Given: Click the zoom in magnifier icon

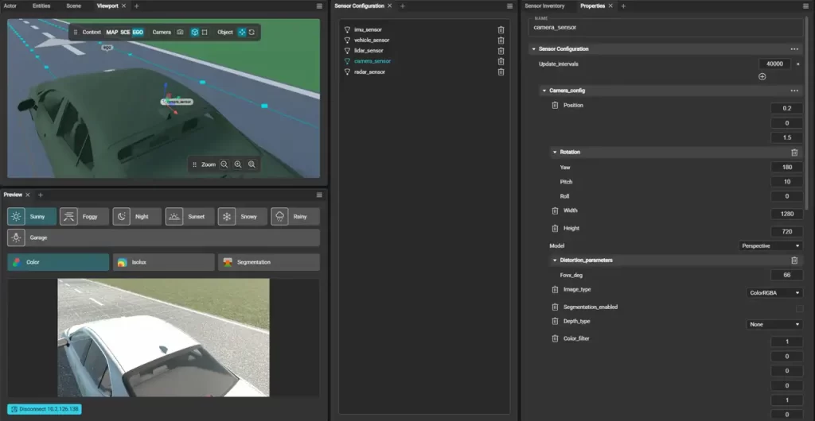Looking at the screenshot, I should (x=237, y=164).
